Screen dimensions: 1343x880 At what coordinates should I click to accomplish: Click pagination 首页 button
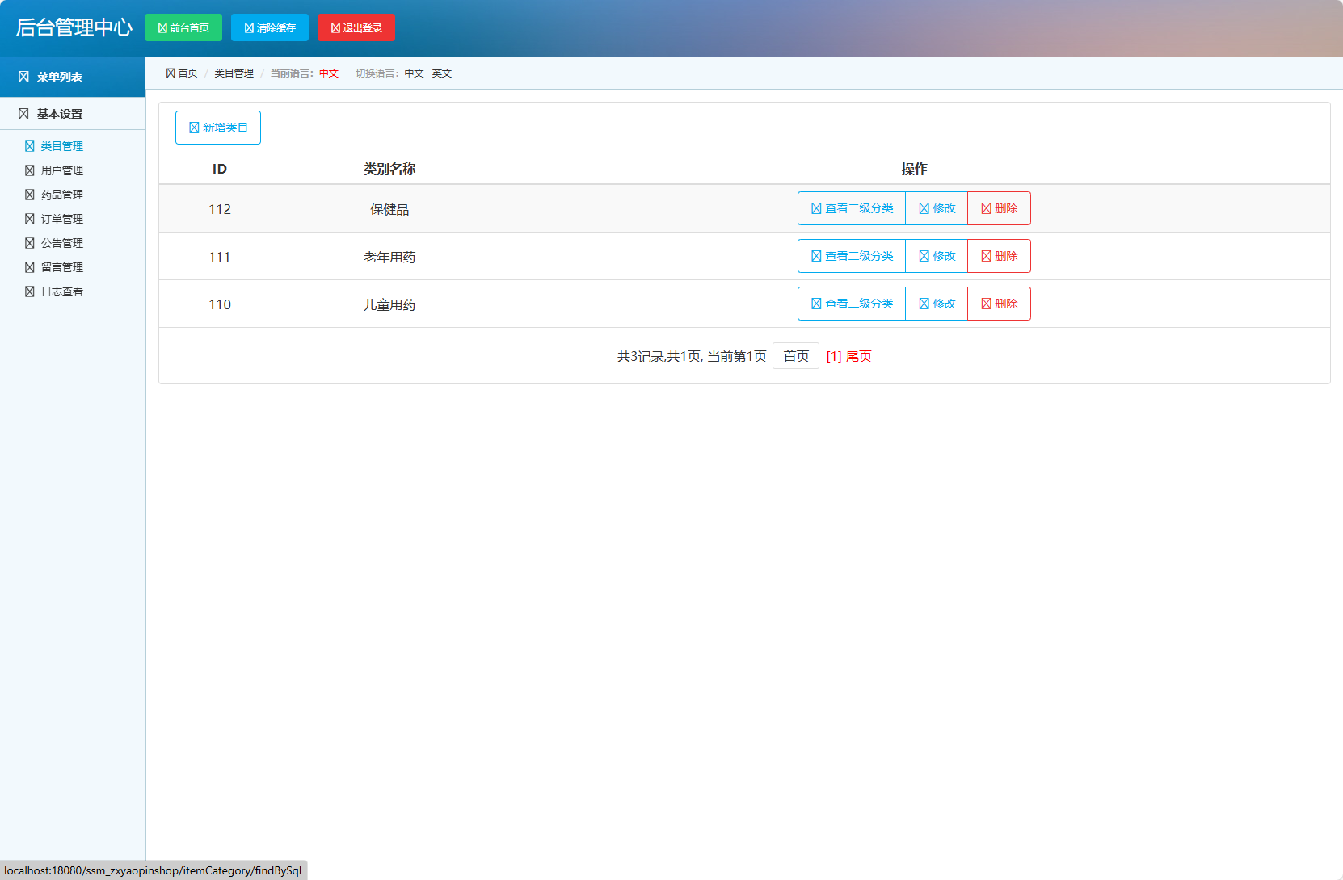tap(796, 356)
